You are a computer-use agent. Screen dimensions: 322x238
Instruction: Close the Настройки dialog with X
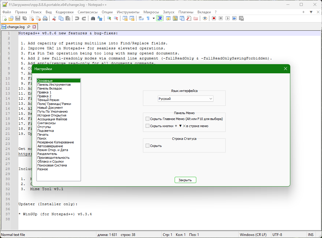[x=286, y=69]
